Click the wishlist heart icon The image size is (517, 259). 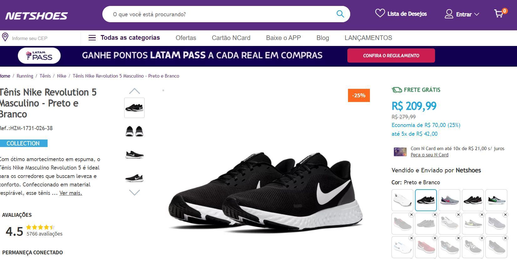click(x=380, y=13)
